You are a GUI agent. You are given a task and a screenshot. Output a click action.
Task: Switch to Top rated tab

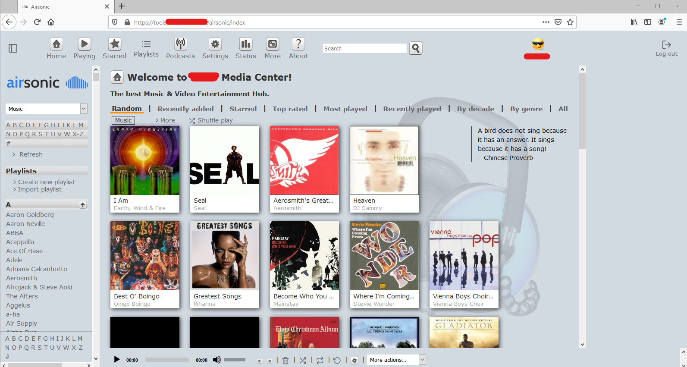pos(290,109)
